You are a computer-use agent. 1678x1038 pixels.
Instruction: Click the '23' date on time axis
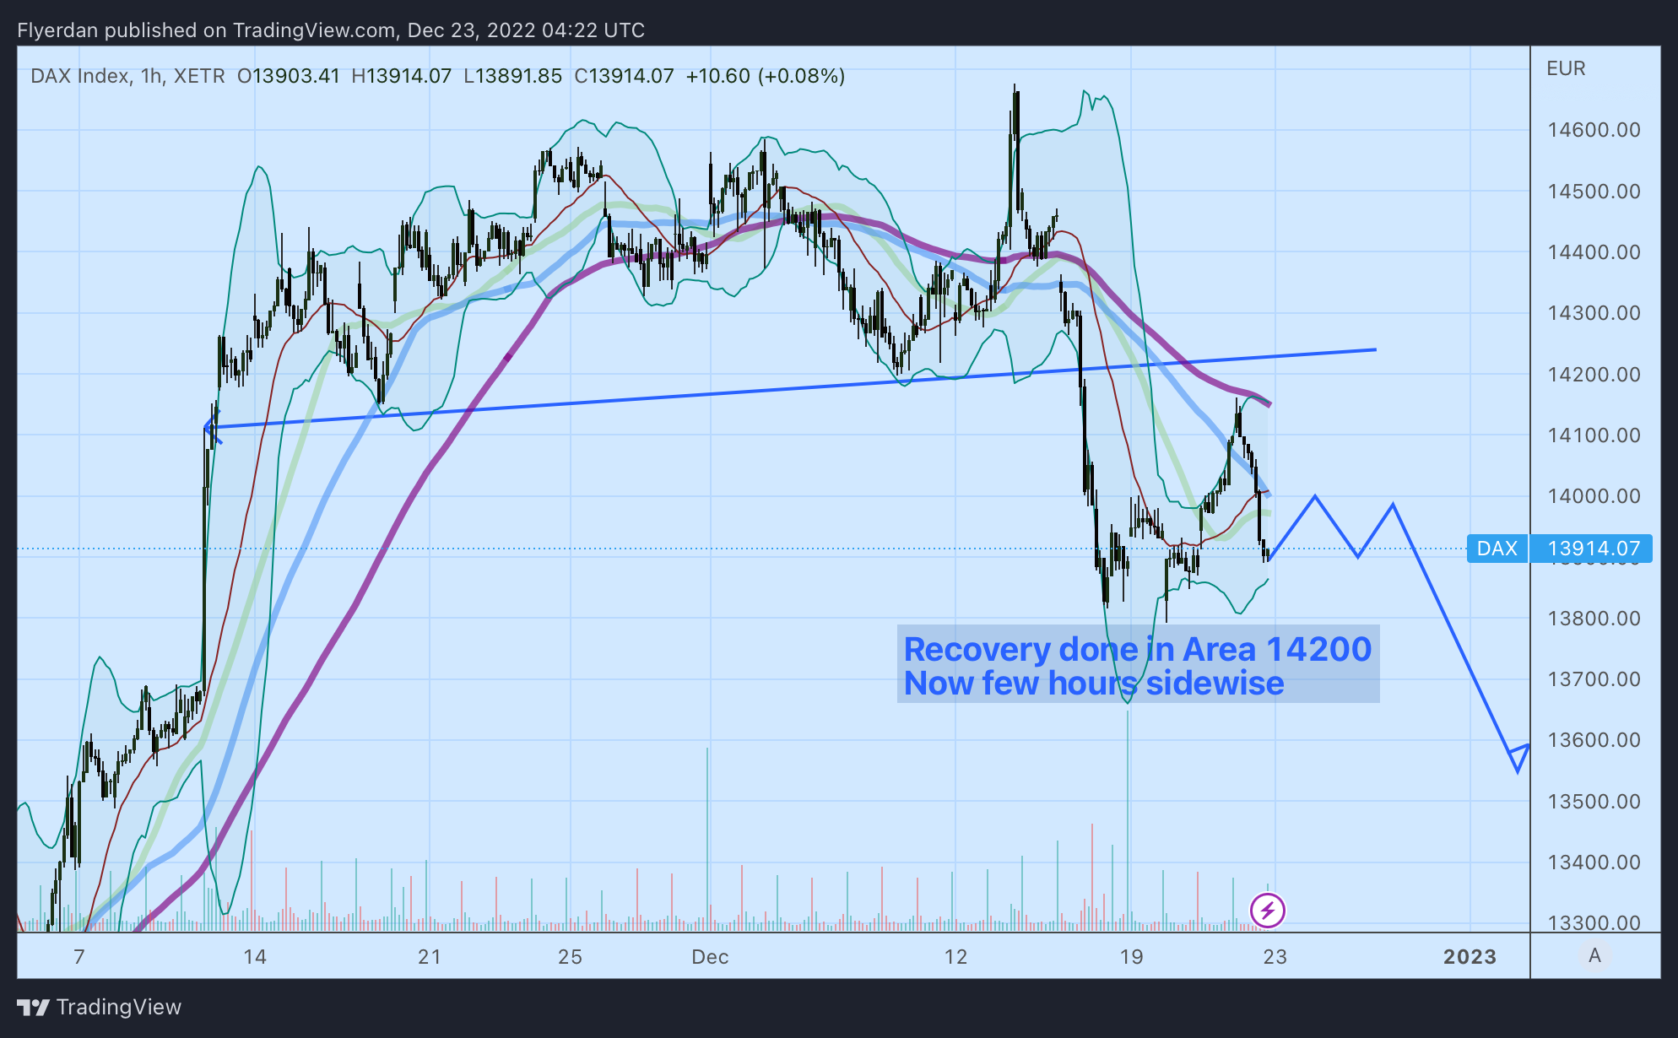point(1275,956)
